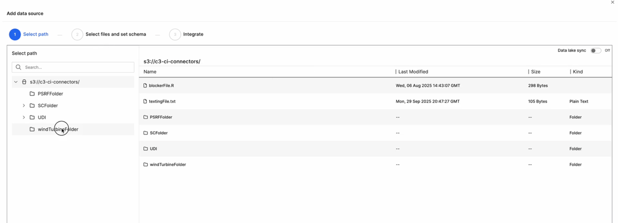Go to the Integrate step
Screen dimensions: 618x223
(x=193, y=34)
